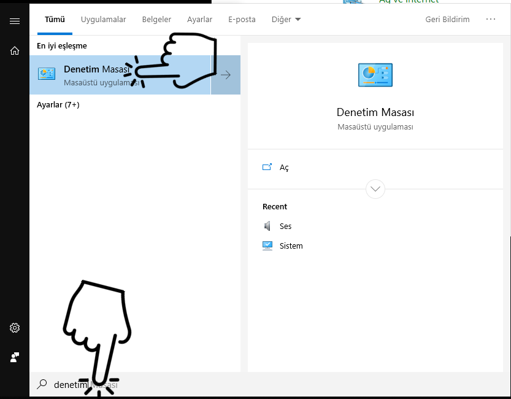Click the speaker icon next to Ses

[x=267, y=226]
